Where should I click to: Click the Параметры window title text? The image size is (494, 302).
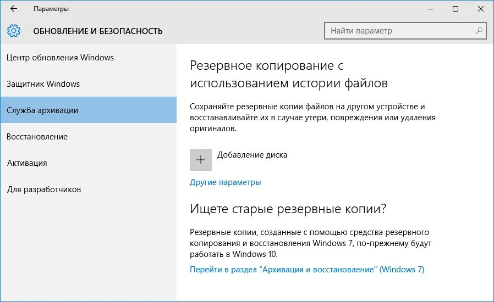click(x=51, y=9)
